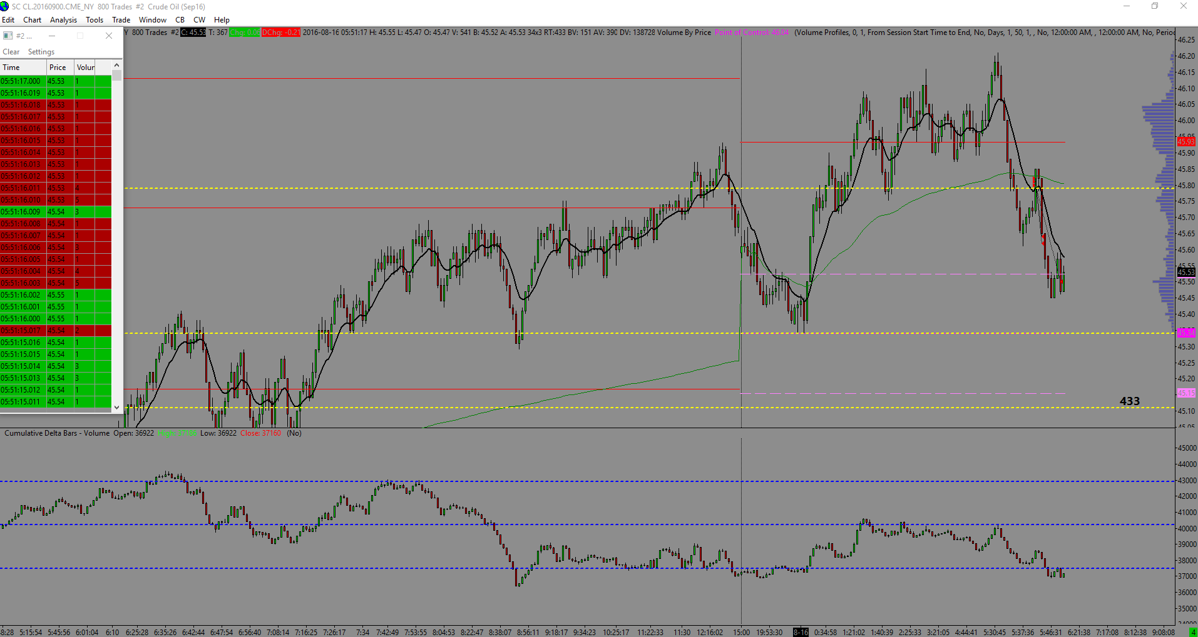Open the Tools menu
The height and width of the screenshot is (637, 1198).
pyautogui.click(x=95, y=20)
